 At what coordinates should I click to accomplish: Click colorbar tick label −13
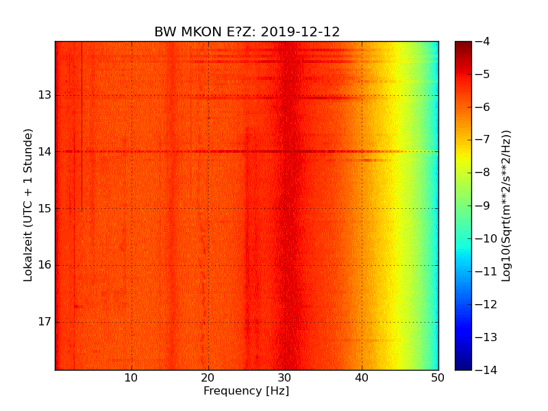coord(486,337)
